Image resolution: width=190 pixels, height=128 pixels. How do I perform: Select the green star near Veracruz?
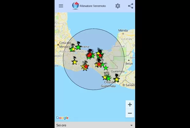(x=78, y=47)
